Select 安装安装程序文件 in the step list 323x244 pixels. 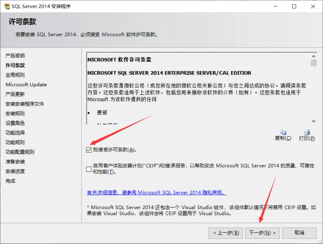25,104
